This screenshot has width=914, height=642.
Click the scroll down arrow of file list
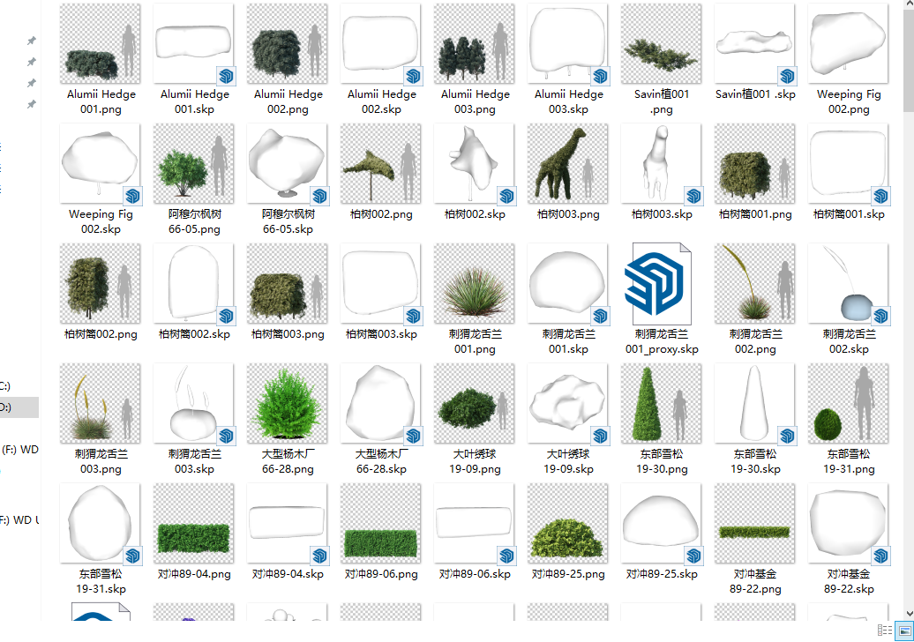coord(909,614)
